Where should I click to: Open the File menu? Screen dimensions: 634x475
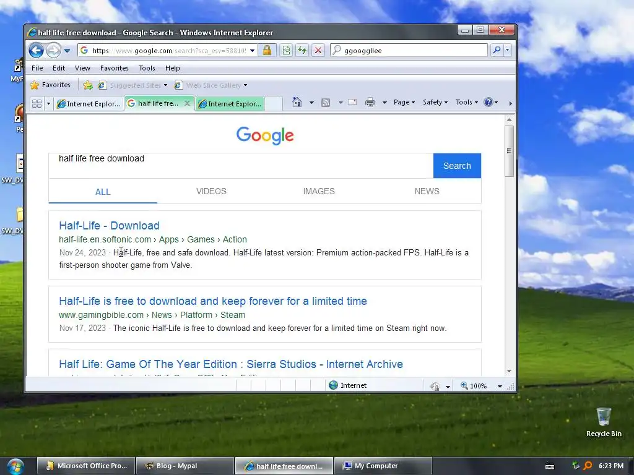click(x=37, y=68)
